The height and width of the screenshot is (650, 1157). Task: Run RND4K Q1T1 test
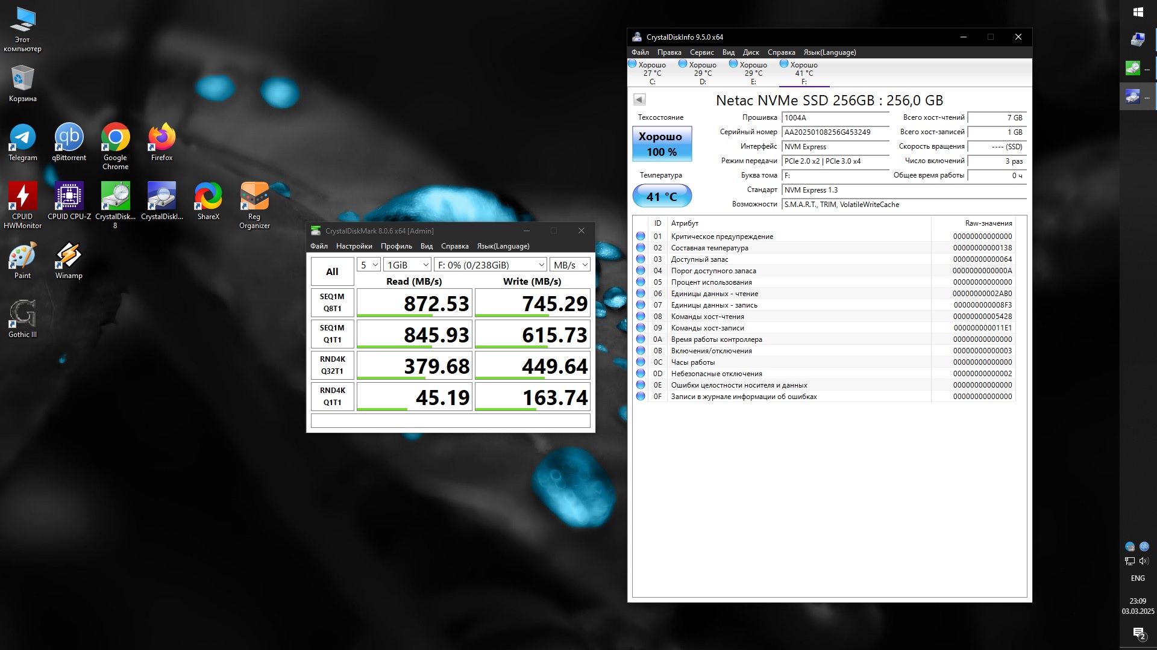pyautogui.click(x=332, y=397)
